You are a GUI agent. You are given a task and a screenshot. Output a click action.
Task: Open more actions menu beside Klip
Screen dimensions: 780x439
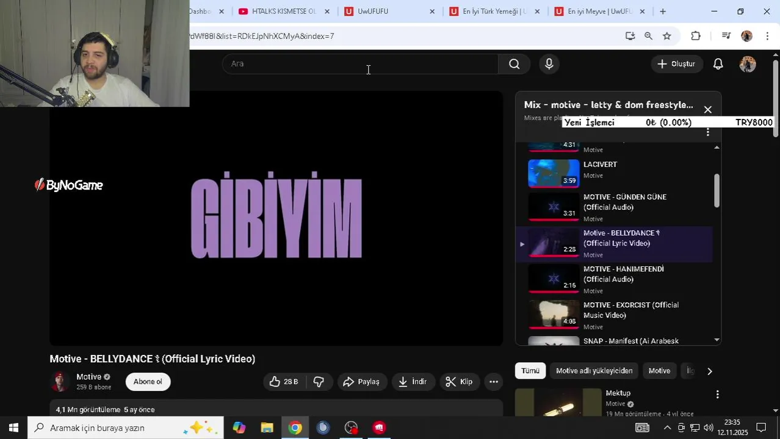(494, 382)
